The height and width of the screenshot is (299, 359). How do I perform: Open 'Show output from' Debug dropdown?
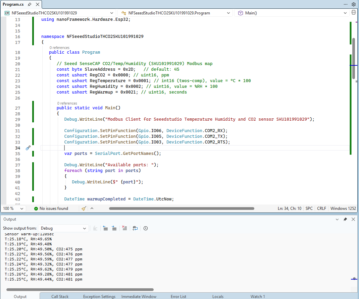tap(63, 228)
